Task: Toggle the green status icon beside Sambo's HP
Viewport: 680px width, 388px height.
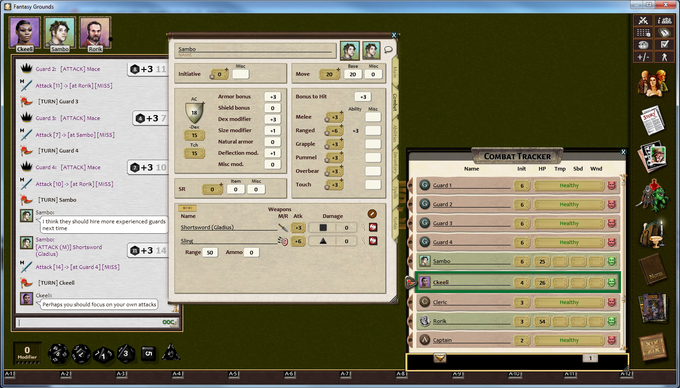Action: [x=612, y=261]
